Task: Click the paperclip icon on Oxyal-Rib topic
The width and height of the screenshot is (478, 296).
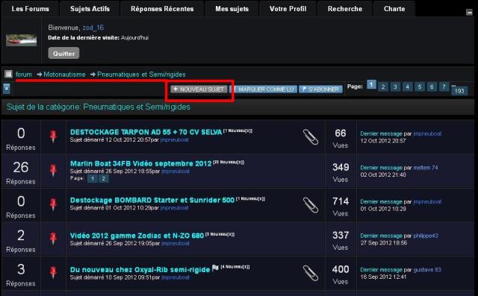Action: (x=311, y=273)
